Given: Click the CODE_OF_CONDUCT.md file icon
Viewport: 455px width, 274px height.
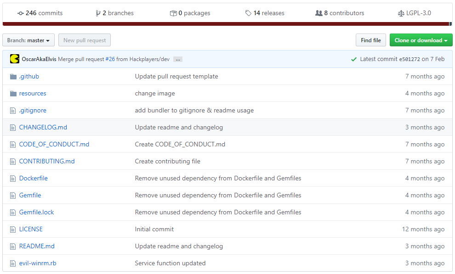Looking at the screenshot, I should pos(13,144).
